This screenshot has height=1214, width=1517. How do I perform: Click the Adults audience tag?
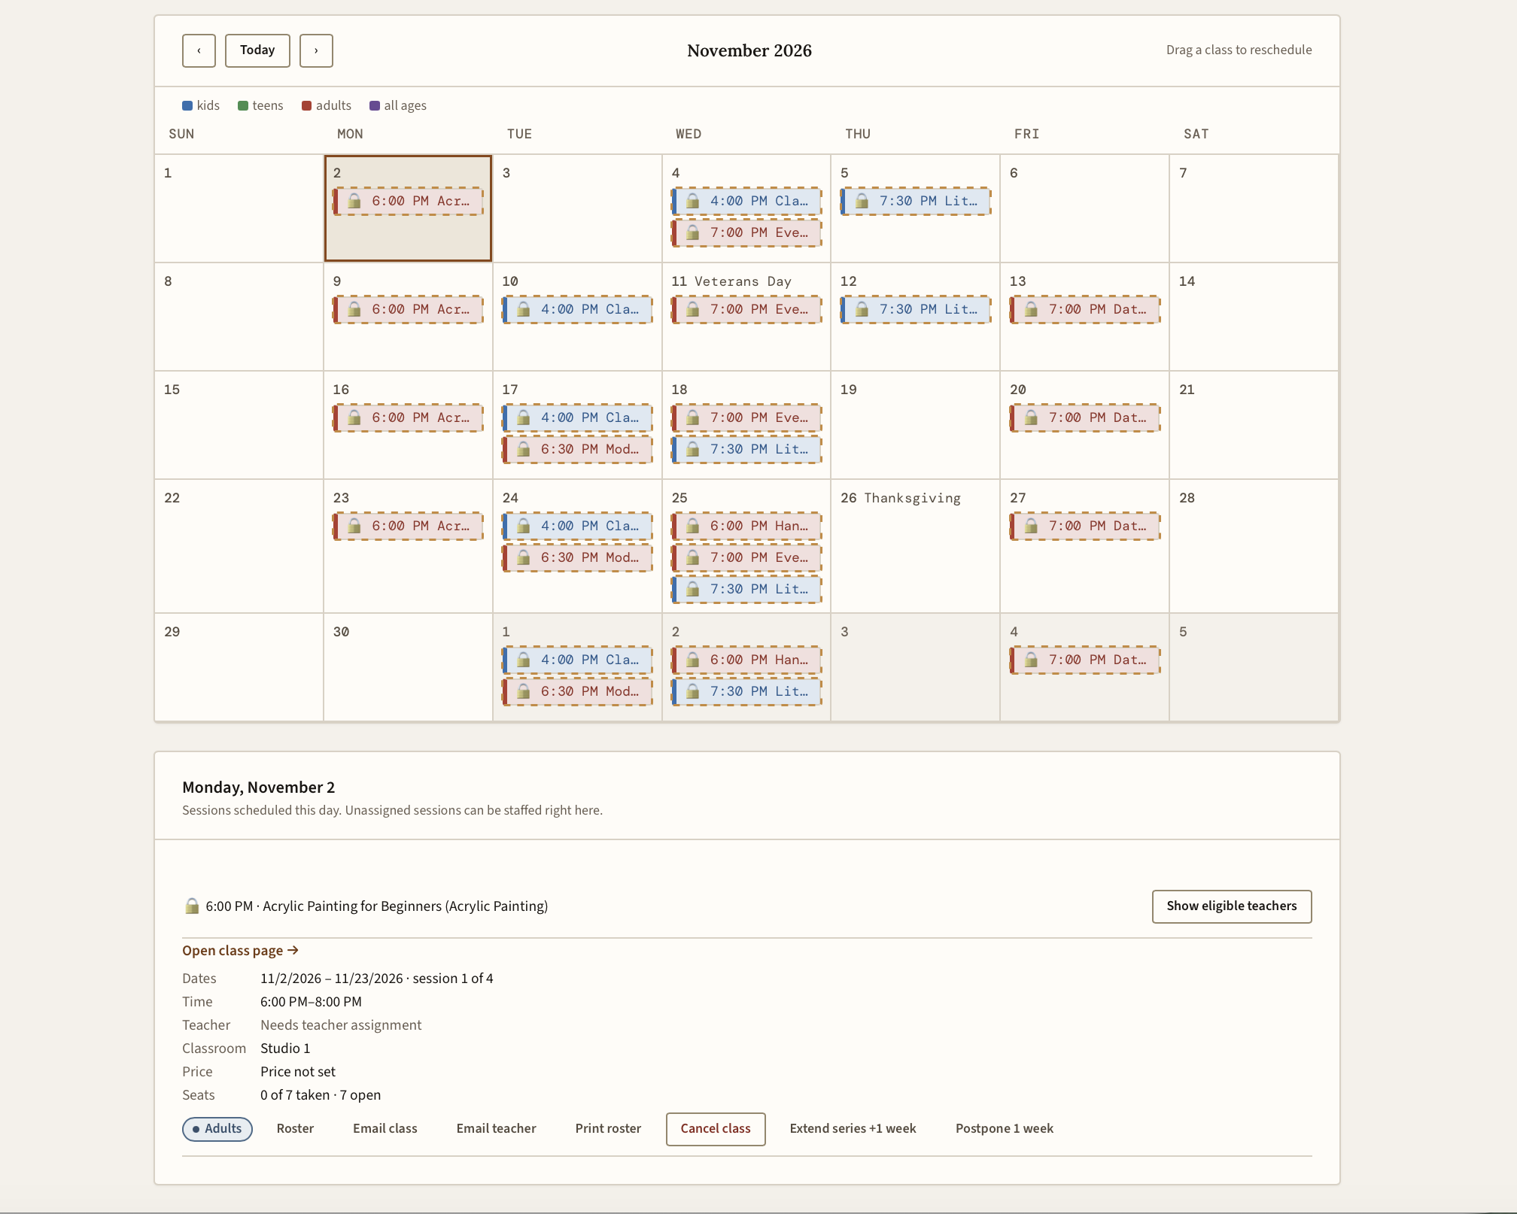click(217, 1129)
